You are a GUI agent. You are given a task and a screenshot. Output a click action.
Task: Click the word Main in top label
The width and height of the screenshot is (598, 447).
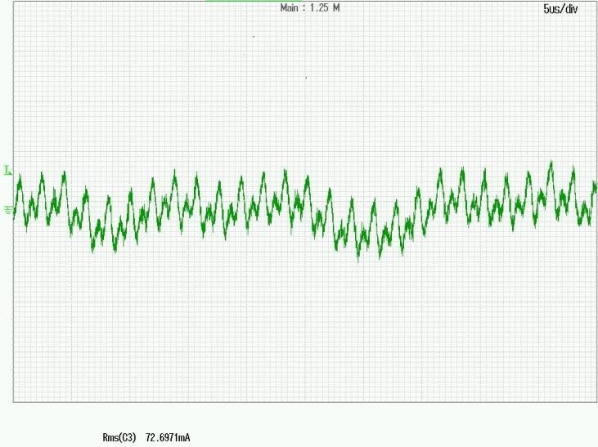coord(290,8)
